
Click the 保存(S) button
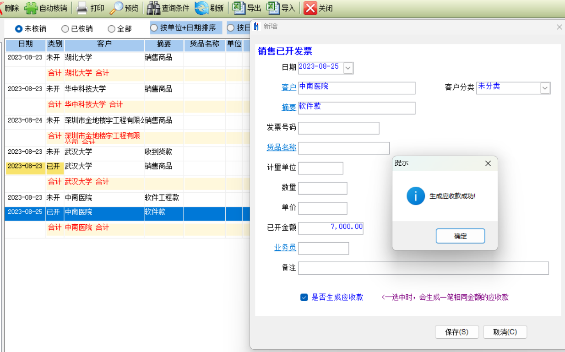(457, 332)
